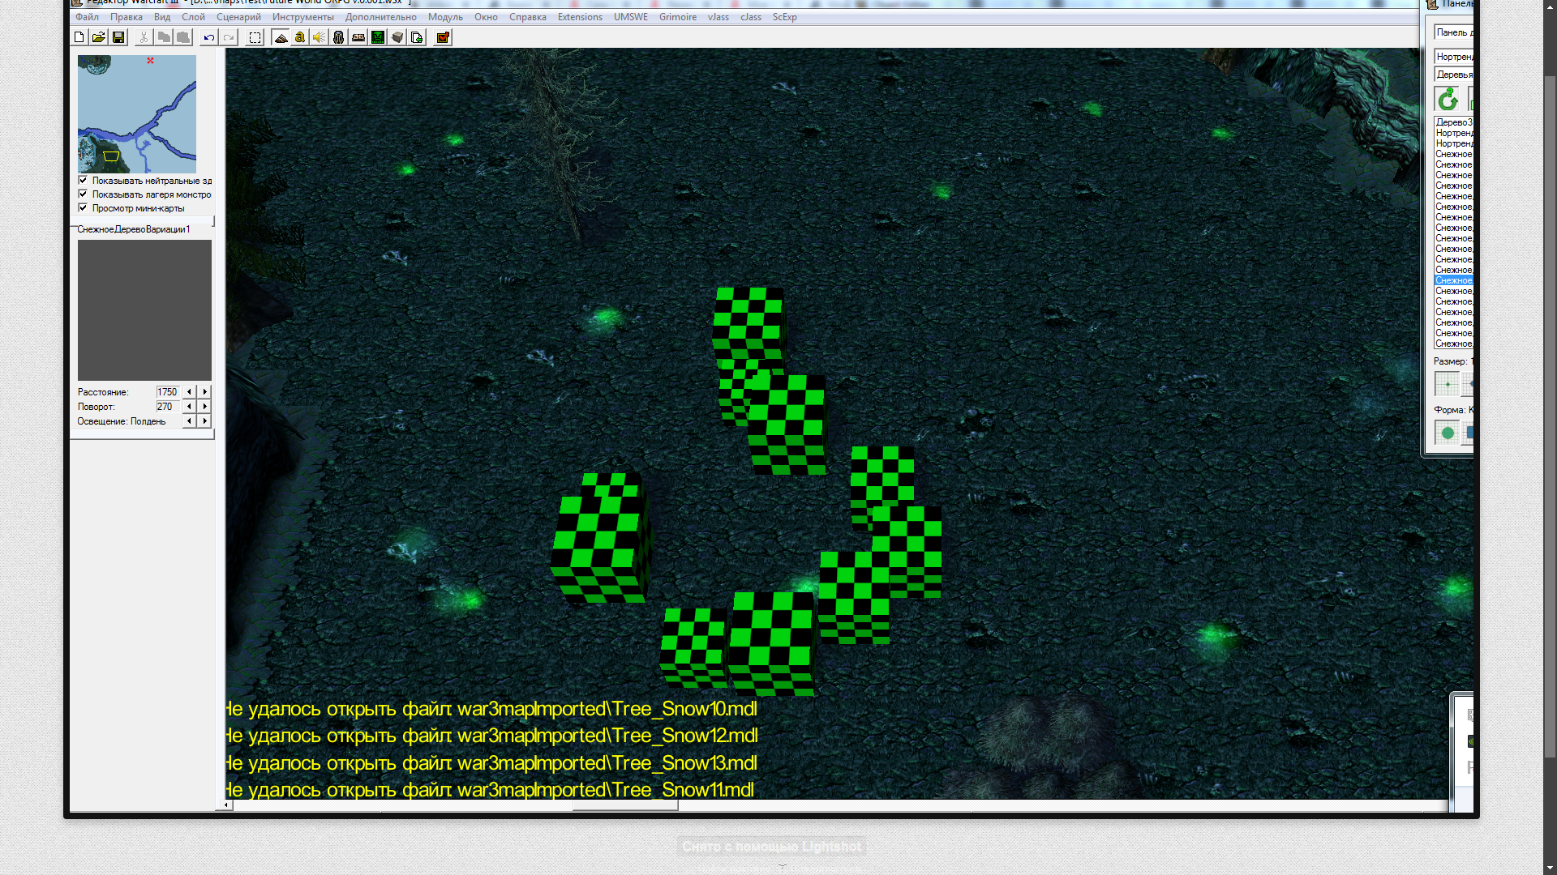Save map with floppy disk icon
This screenshot has height=875, width=1557.
pyautogui.click(x=118, y=37)
